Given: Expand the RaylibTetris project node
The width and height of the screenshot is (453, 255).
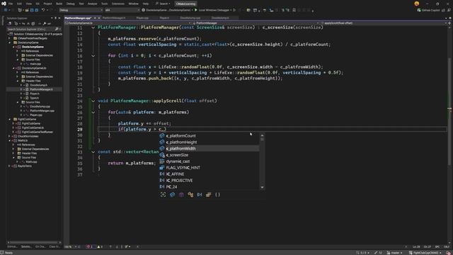Looking at the screenshot, I should [x=9, y=166].
